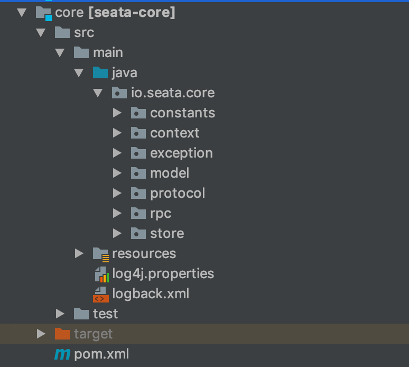Click the blue java source folder icon
Viewport: 409px width, 367px height.
100,72
